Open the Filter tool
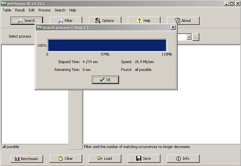This screenshot has width=241, height=166. [66, 21]
